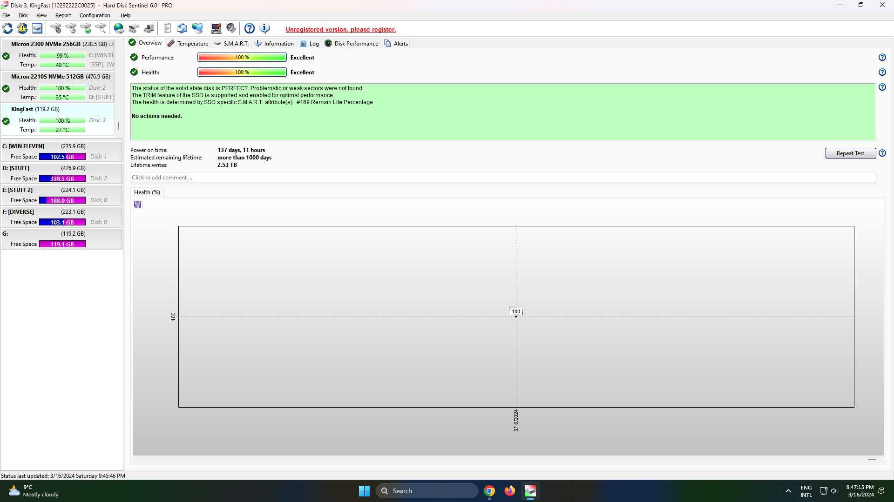Image resolution: width=894 pixels, height=502 pixels.
Task: Show hidden system tray icons
Action: (x=788, y=491)
